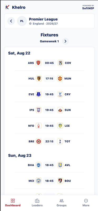This screenshot has width=98, height=211.
Task: Click the Coventry club crest
Action: pyautogui.click(x=60, y=63)
